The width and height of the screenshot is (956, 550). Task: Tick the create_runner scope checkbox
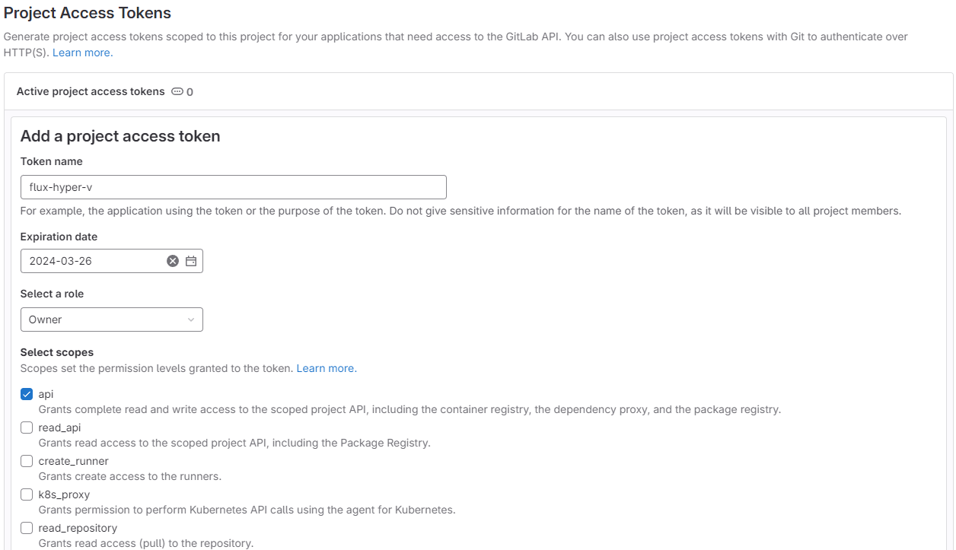tap(27, 461)
